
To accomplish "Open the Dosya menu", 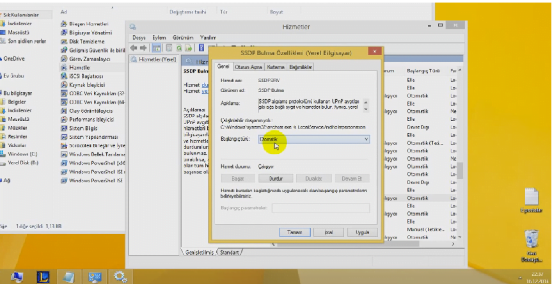I will (x=139, y=38).
